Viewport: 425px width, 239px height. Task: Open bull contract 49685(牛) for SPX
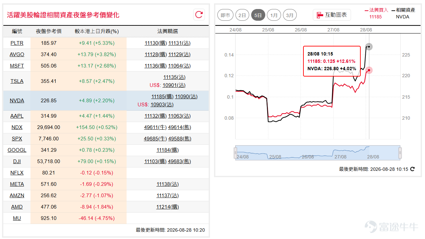tap(155, 139)
